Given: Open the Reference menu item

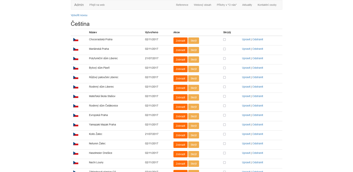Looking at the screenshot, I should coord(182,5).
